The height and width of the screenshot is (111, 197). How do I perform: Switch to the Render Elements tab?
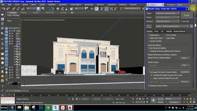click(179, 31)
